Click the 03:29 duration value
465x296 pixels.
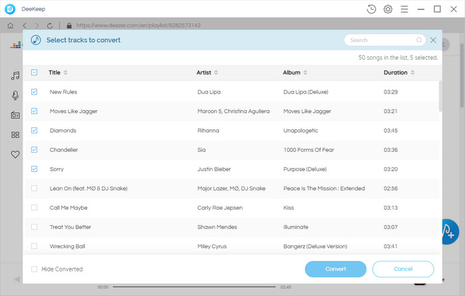pyautogui.click(x=391, y=92)
